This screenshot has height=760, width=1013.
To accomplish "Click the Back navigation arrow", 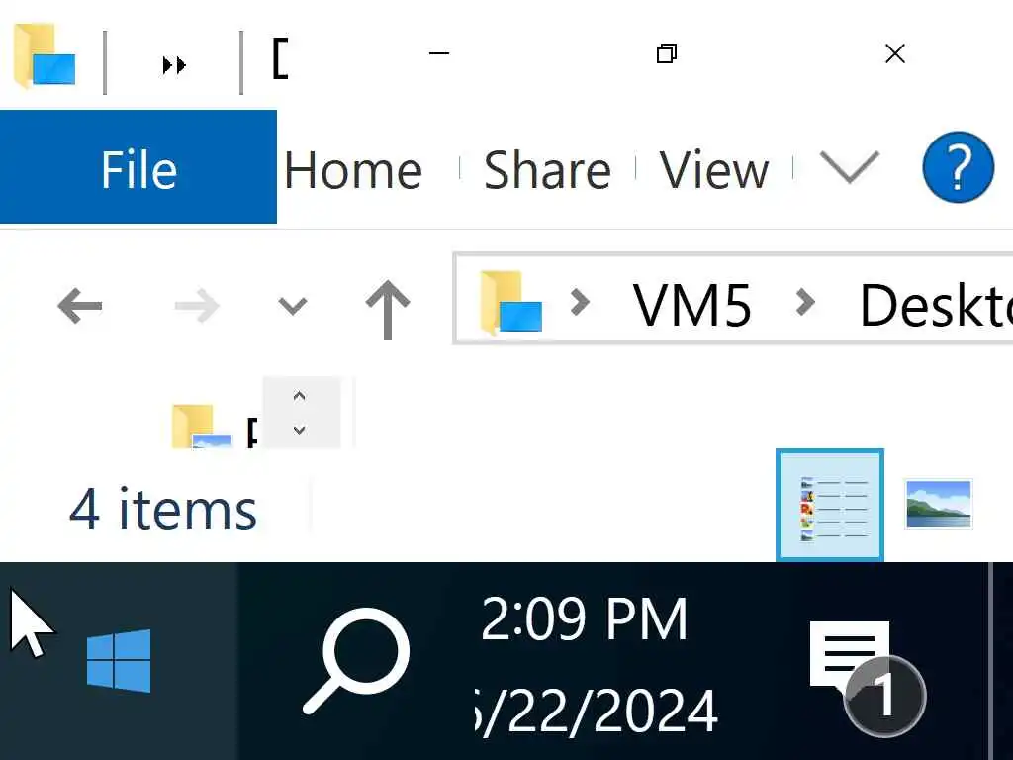I will point(80,306).
